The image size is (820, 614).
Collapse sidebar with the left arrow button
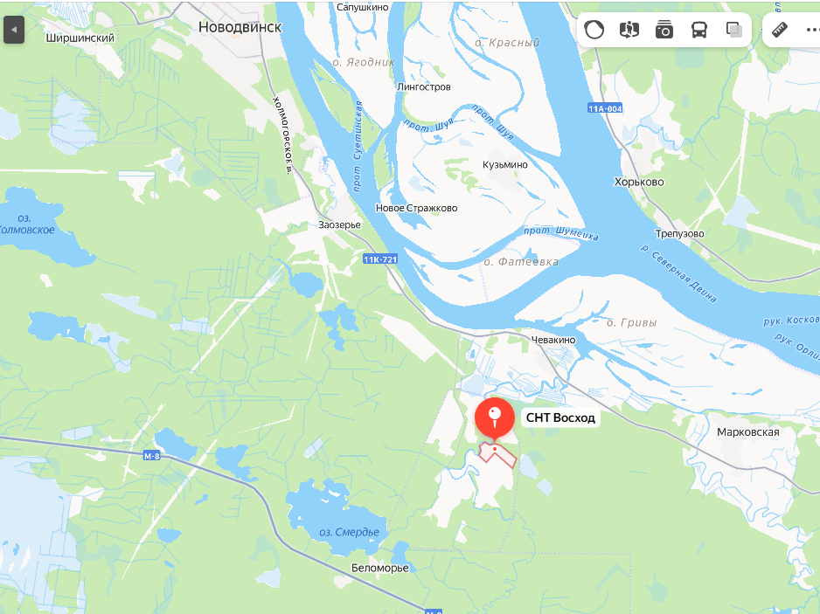(x=14, y=30)
